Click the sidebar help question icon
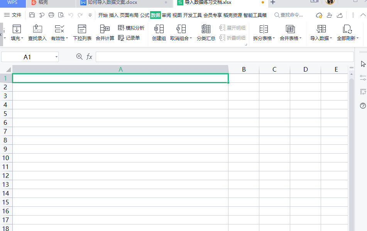The height and width of the screenshot is (231, 367). pos(363,106)
